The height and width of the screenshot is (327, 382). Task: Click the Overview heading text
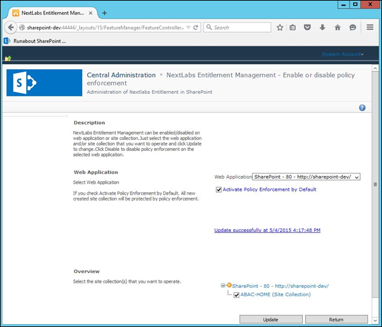(x=87, y=271)
